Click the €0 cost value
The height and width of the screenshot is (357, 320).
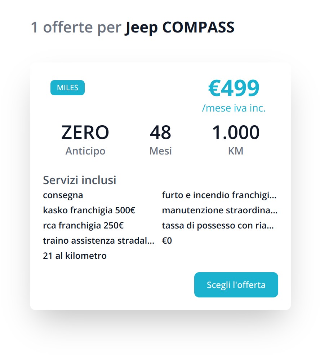click(167, 240)
